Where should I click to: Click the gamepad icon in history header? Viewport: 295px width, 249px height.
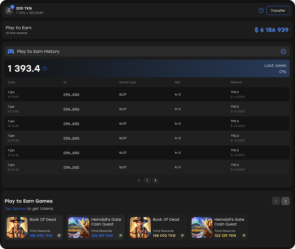pos(11,51)
